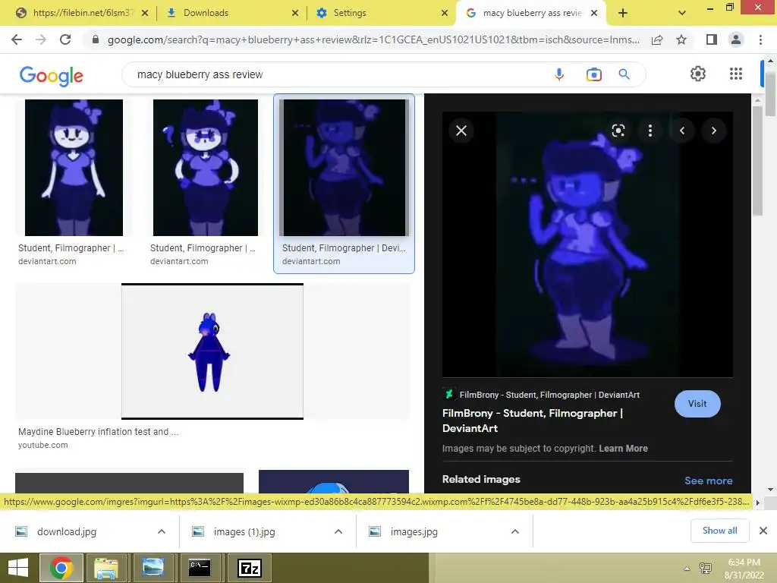Go back with the browser back arrow
Viewport: 777px width, 583px height.
[17, 39]
